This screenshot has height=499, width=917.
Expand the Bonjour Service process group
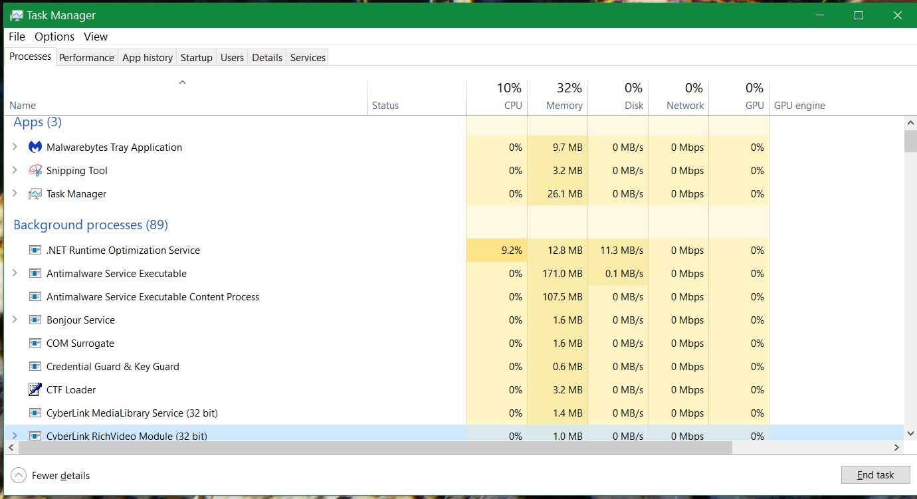[15, 320]
